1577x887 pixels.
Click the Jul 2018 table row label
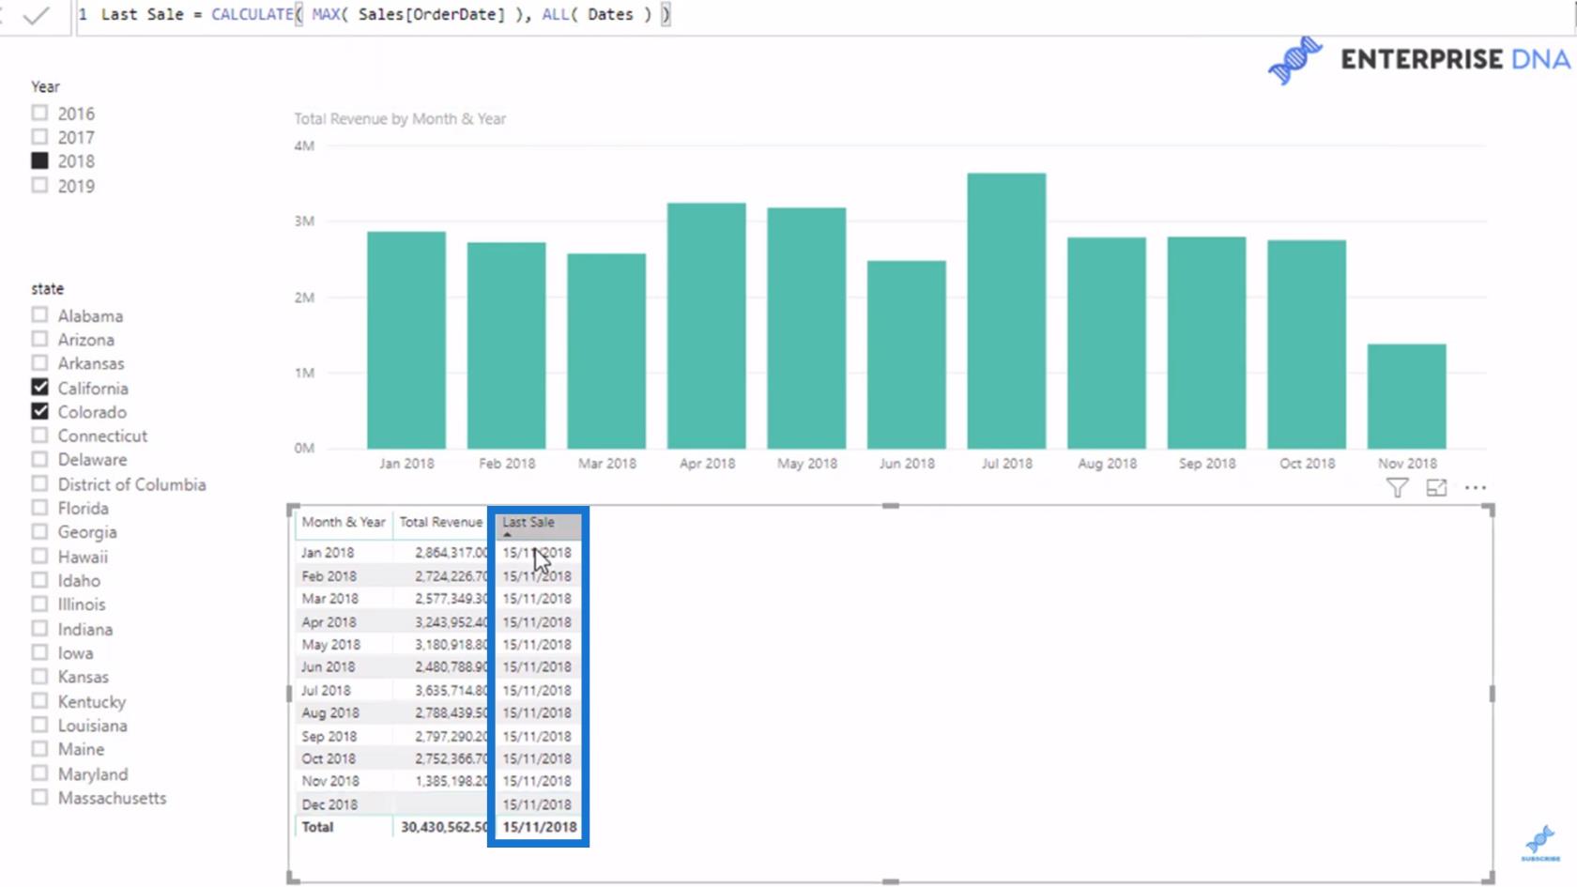[x=326, y=690]
